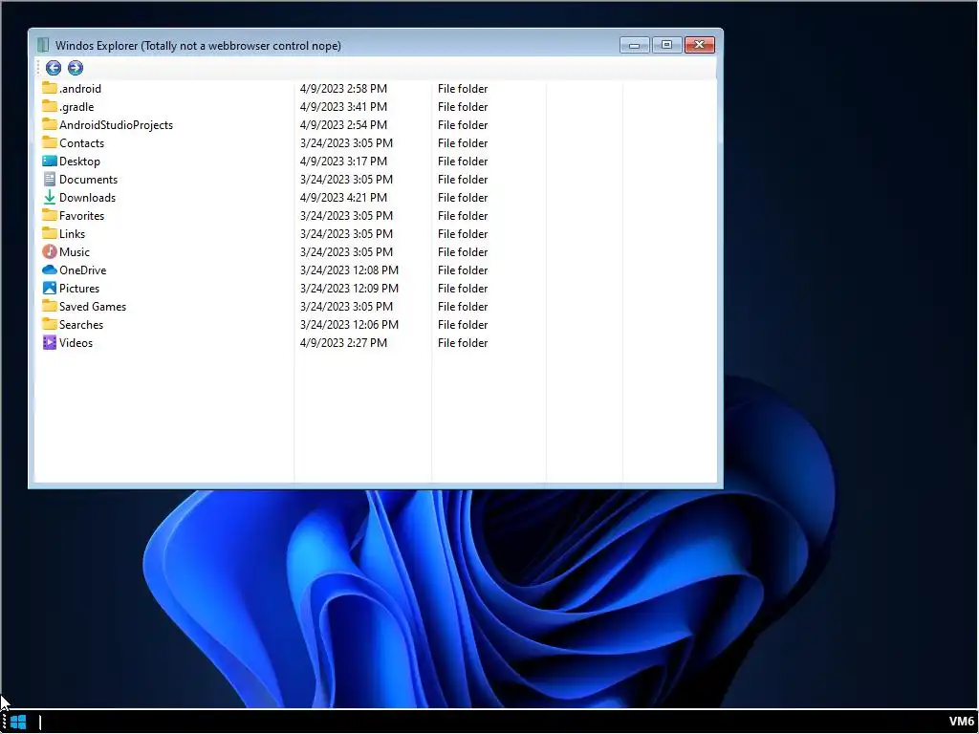Screen dimensions: 979x734
Task: Click the date '4/9/2023 2:54 PM'
Action: point(343,125)
